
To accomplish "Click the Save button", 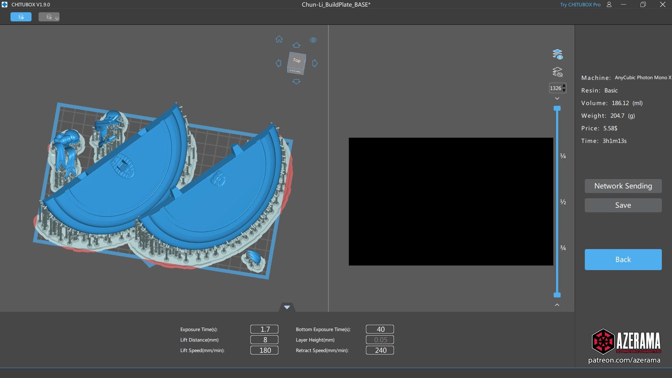I will coord(623,205).
